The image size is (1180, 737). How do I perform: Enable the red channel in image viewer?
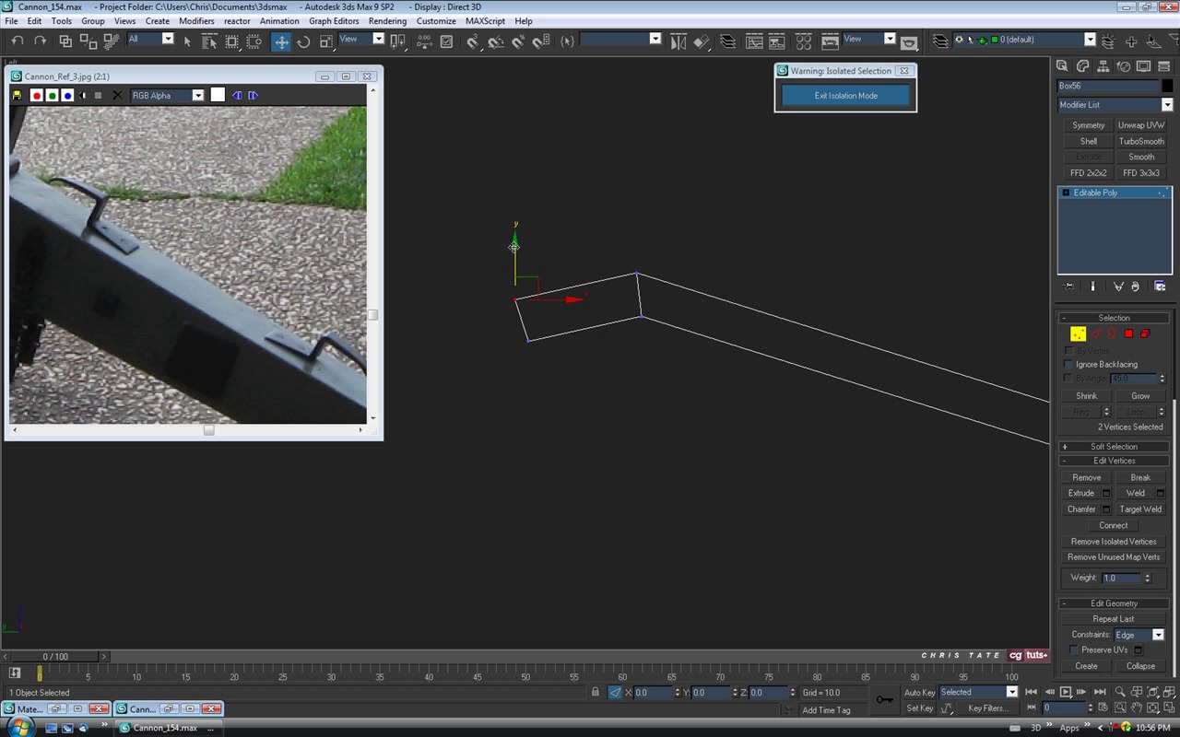(37, 95)
